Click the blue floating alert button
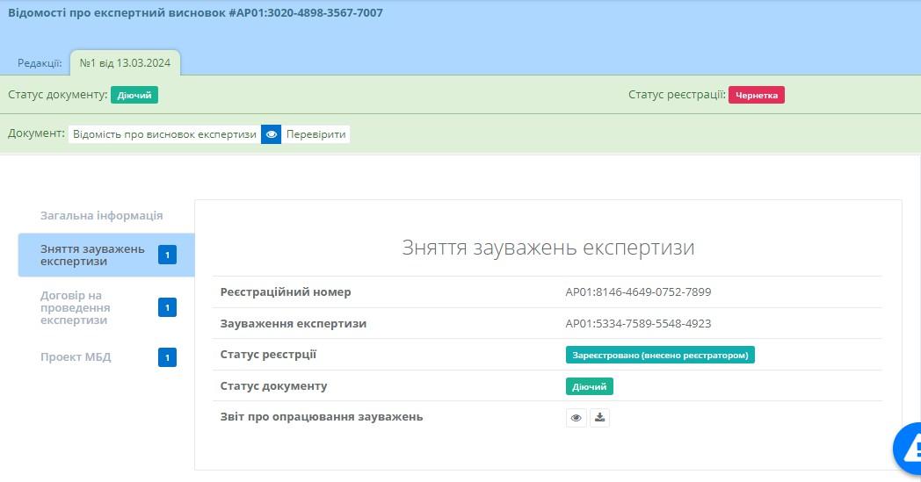 (909, 449)
